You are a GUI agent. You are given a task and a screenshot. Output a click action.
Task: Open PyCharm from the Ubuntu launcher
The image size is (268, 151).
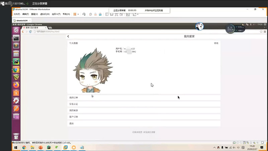click(x=16, y=62)
